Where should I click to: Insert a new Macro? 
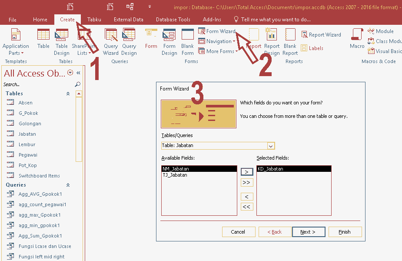[356, 39]
